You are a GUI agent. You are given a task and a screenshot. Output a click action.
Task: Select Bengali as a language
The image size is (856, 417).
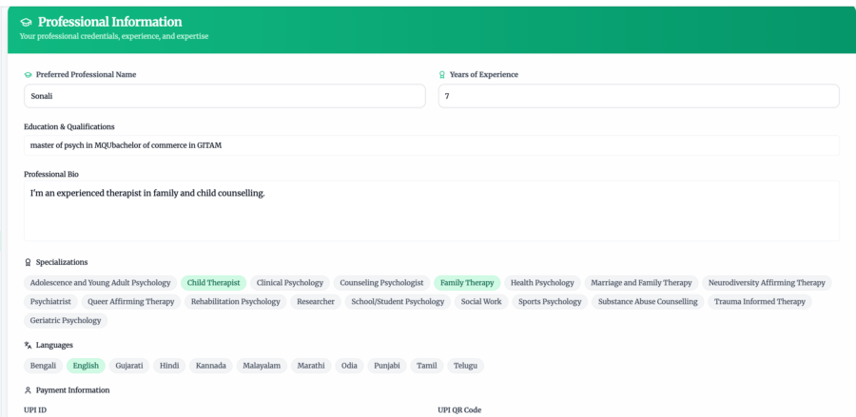pos(43,366)
